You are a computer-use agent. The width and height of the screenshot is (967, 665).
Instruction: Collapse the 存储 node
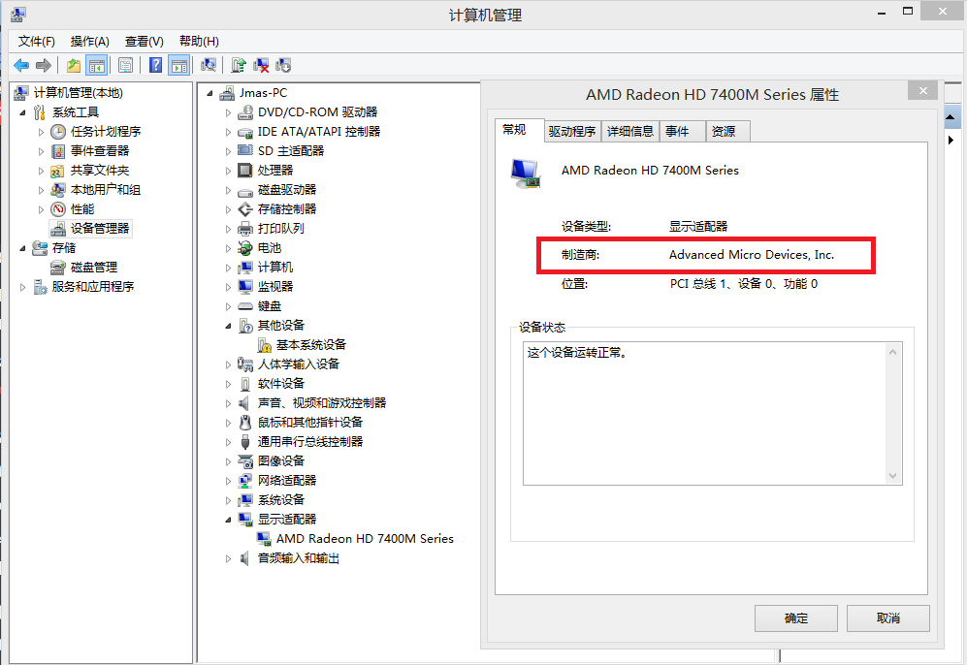pyautogui.click(x=23, y=248)
